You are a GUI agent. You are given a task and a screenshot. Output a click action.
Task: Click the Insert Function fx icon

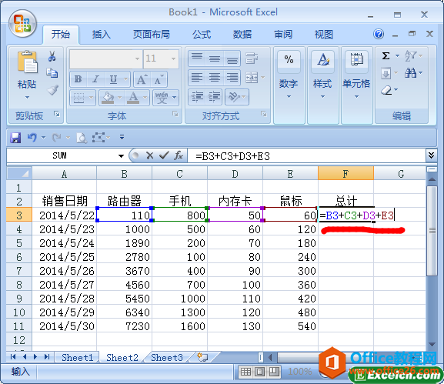179,155
